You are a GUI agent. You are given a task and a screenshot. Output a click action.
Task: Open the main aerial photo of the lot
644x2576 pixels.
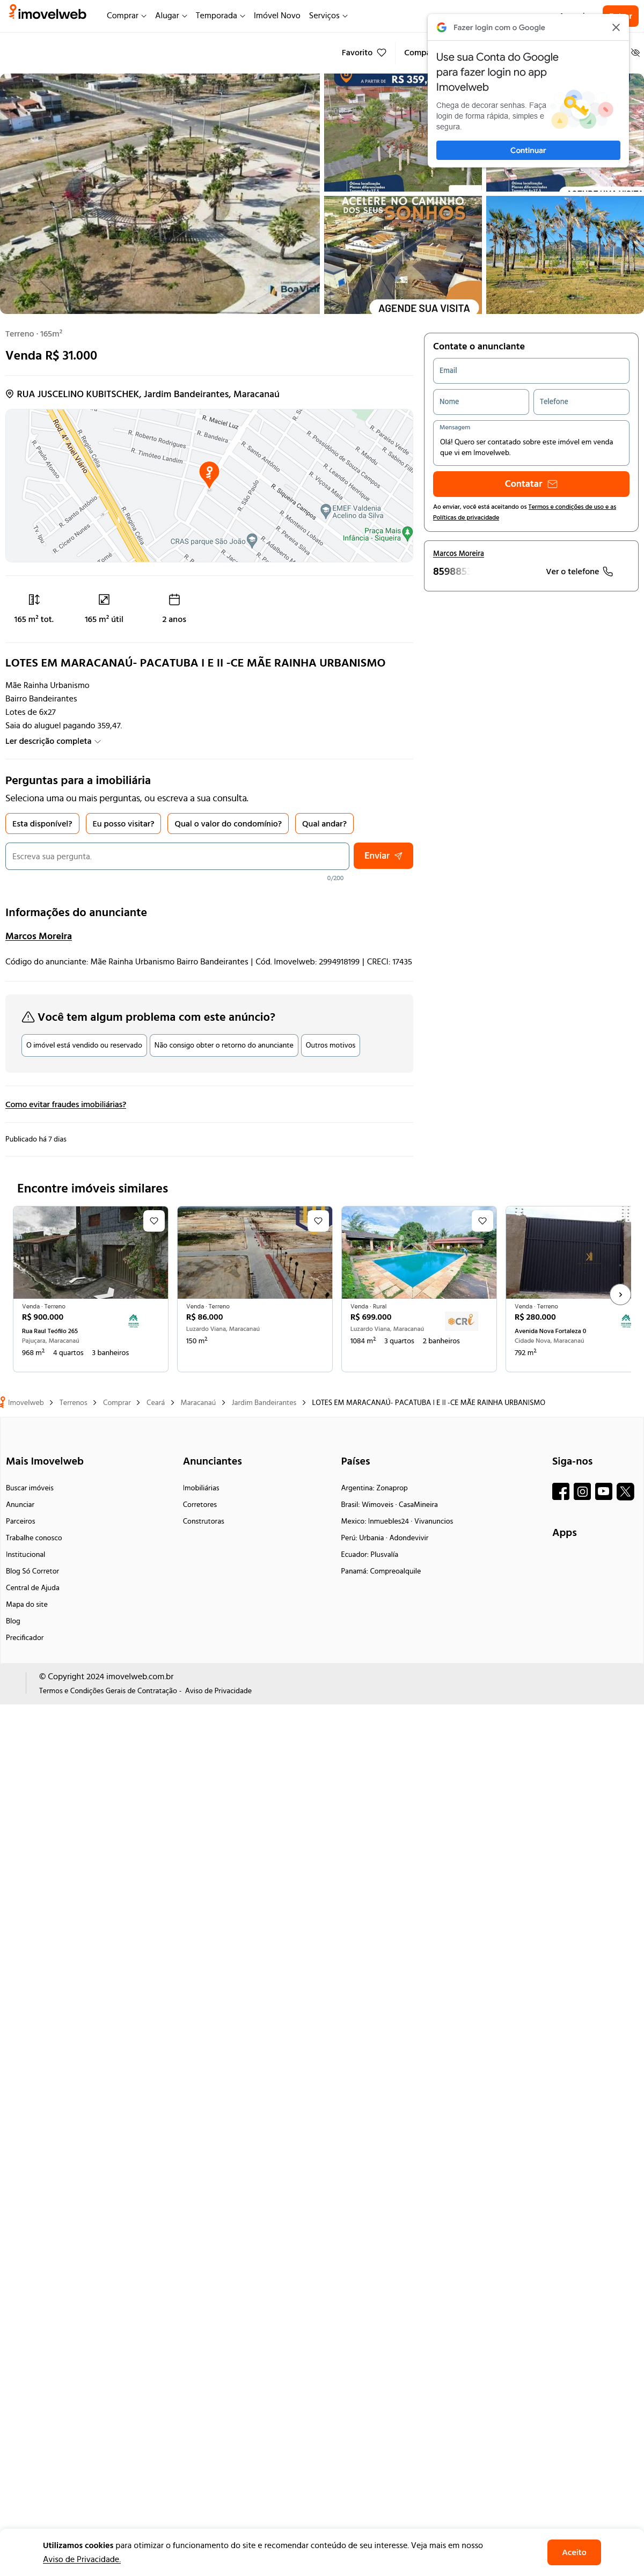point(160,193)
